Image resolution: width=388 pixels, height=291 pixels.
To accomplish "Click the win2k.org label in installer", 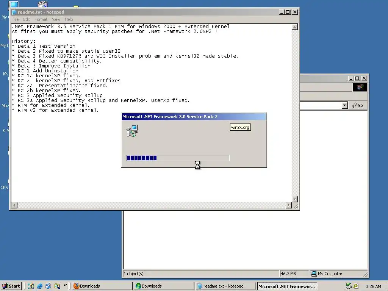I will pyautogui.click(x=240, y=127).
